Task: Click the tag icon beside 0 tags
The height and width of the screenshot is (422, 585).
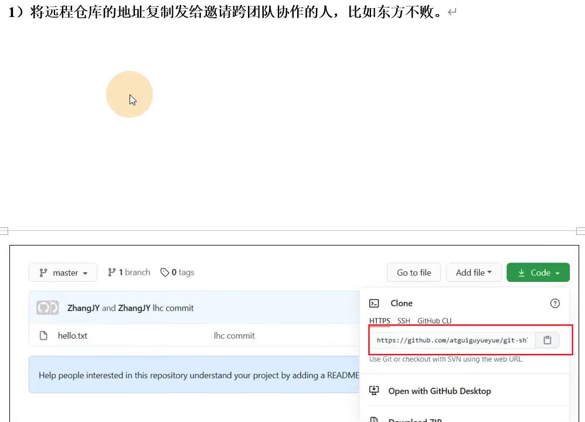Action: (x=165, y=273)
